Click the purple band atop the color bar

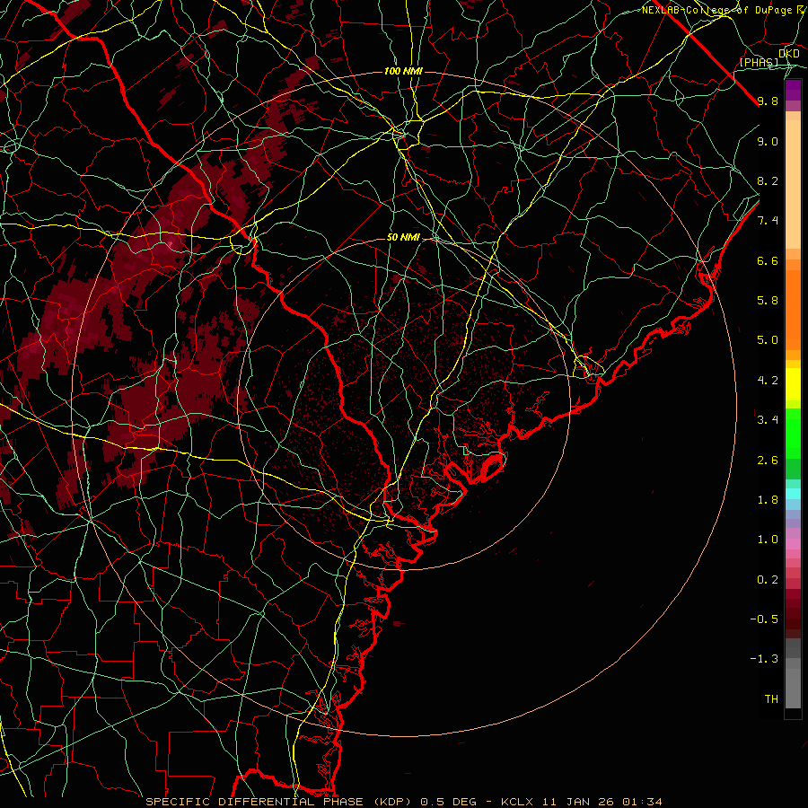[794, 91]
